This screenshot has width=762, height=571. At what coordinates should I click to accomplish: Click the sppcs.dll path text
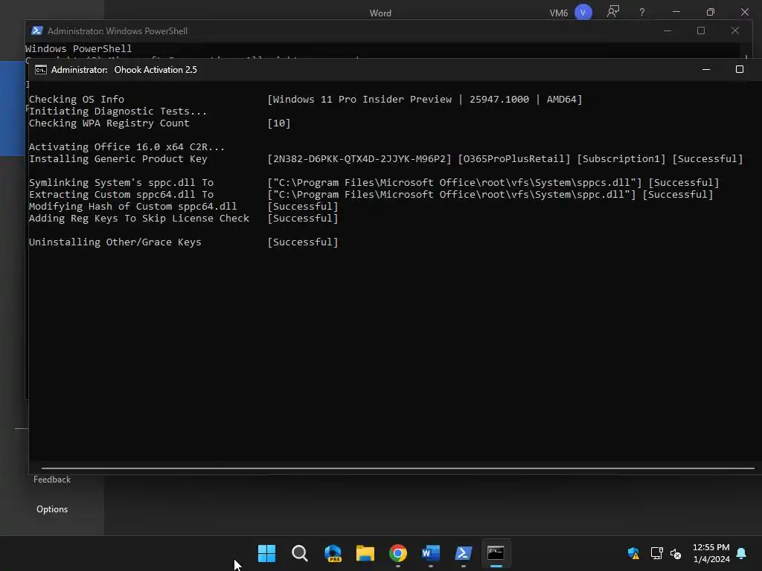(x=455, y=183)
